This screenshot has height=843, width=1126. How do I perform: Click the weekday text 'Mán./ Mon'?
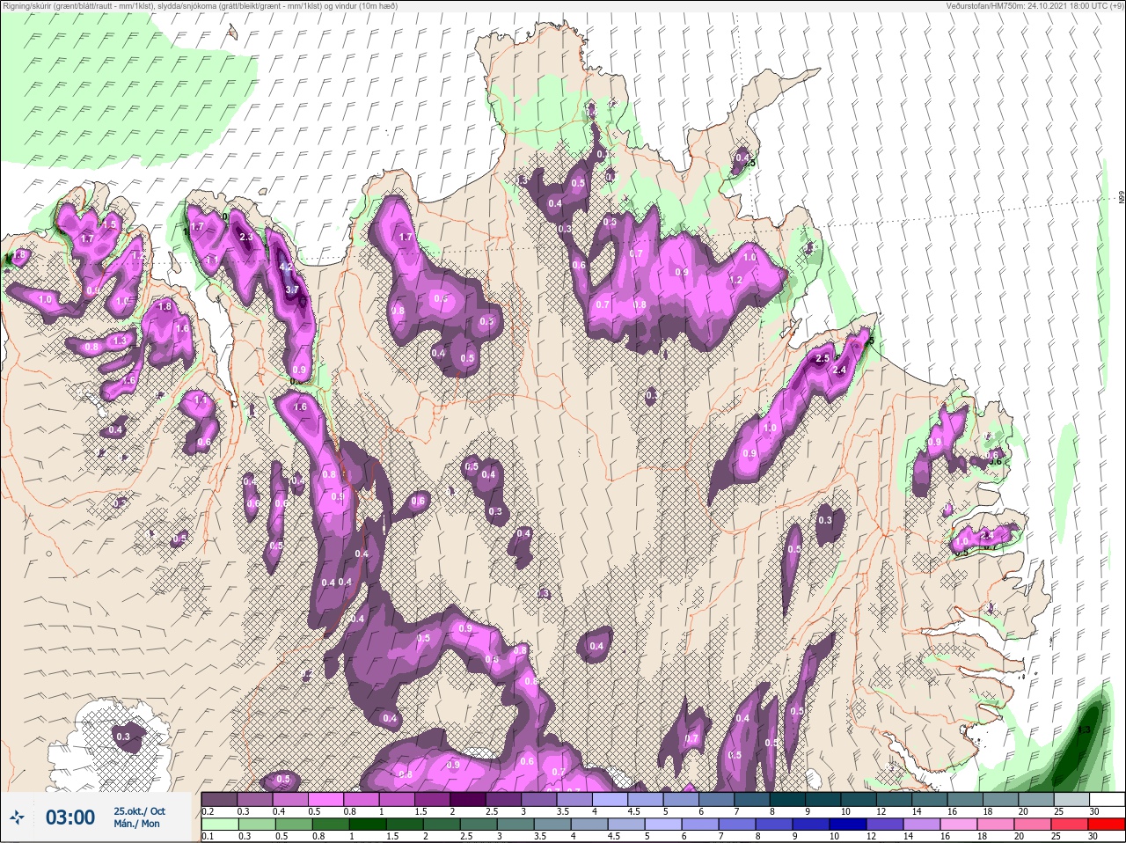136,825
